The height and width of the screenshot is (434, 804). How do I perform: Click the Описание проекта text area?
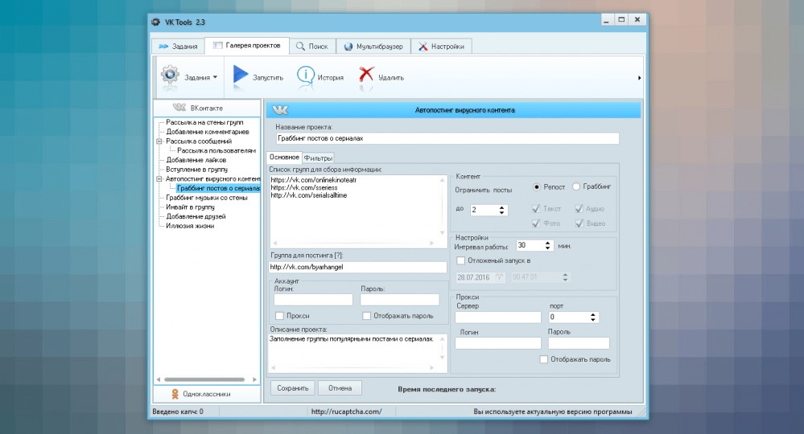click(357, 353)
